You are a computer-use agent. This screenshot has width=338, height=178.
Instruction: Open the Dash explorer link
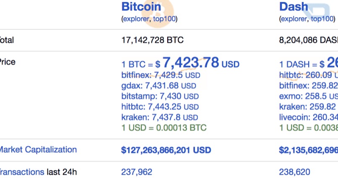[x=294, y=19]
